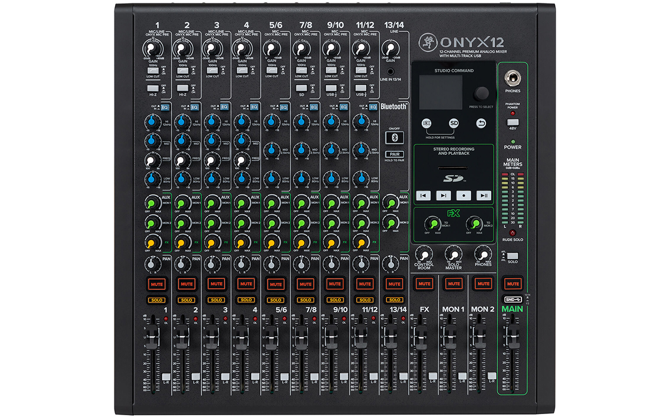670x418 pixels.
Task: Click the Studio Command press-to-select encoder
Action: click(481, 93)
